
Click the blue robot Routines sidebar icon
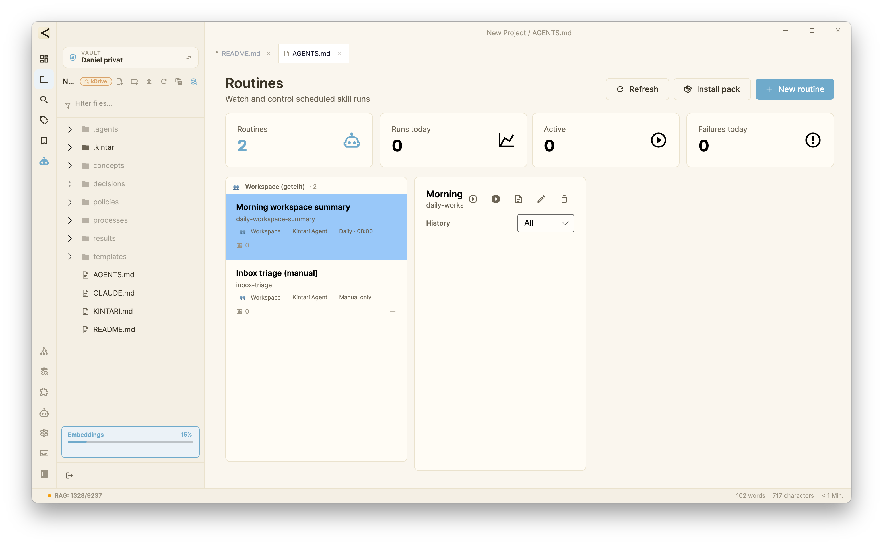(x=44, y=161)
